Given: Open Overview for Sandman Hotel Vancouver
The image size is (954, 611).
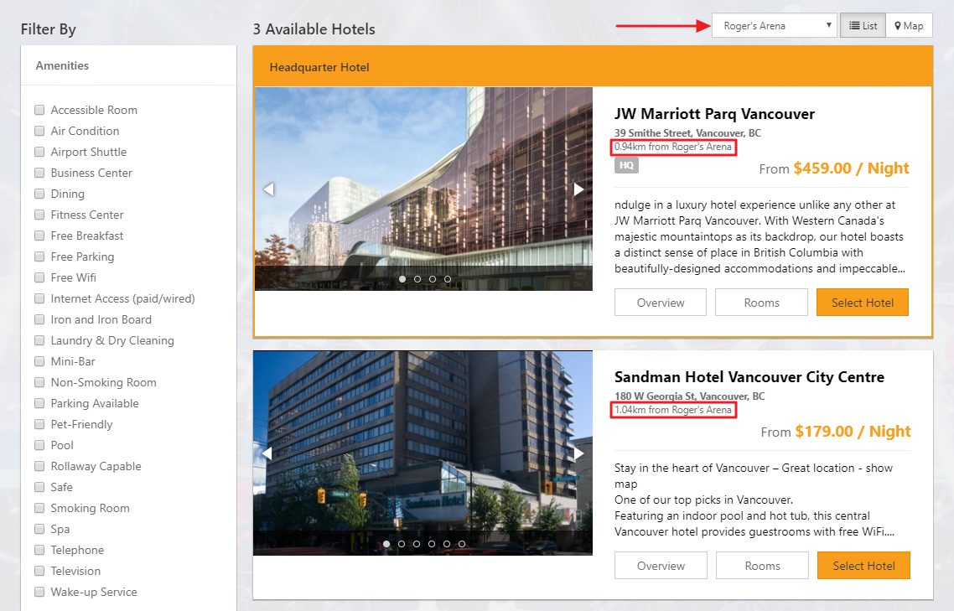Looking at the screenshot, I should 661,566.
